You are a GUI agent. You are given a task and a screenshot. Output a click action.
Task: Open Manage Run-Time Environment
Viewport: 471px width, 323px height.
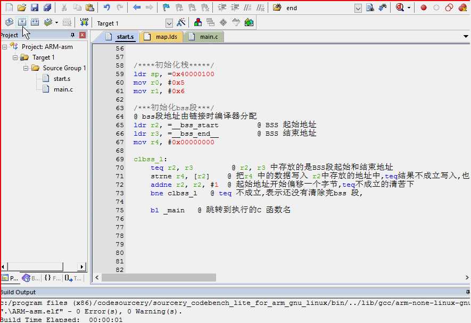pyautogui.click(x=223, y=22)
